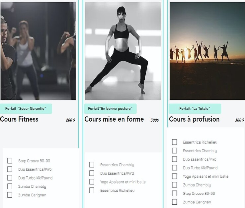The height and width of the screenshot is (208, 245).
Task: Tick Essentrics Chambly in Cours mise en forme
Action: (92, 165)
